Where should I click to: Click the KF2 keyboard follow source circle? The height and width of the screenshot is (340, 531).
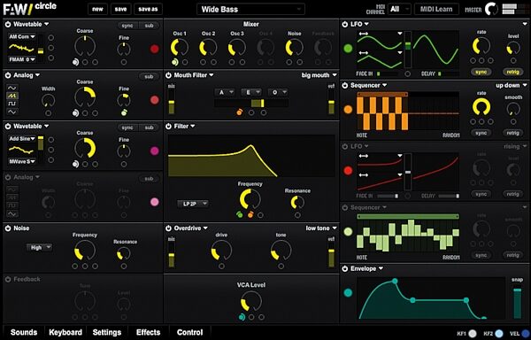point(498,334)
